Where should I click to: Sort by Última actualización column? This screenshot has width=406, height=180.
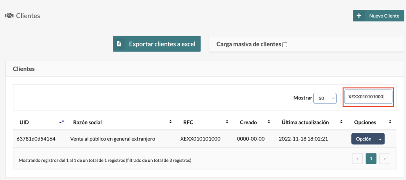341,122
